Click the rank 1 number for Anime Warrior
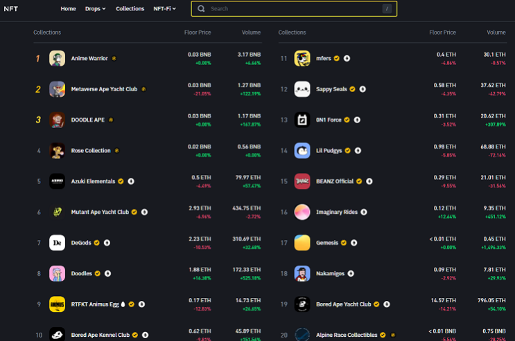Screen dimensions: 515x341 (37, 59)
